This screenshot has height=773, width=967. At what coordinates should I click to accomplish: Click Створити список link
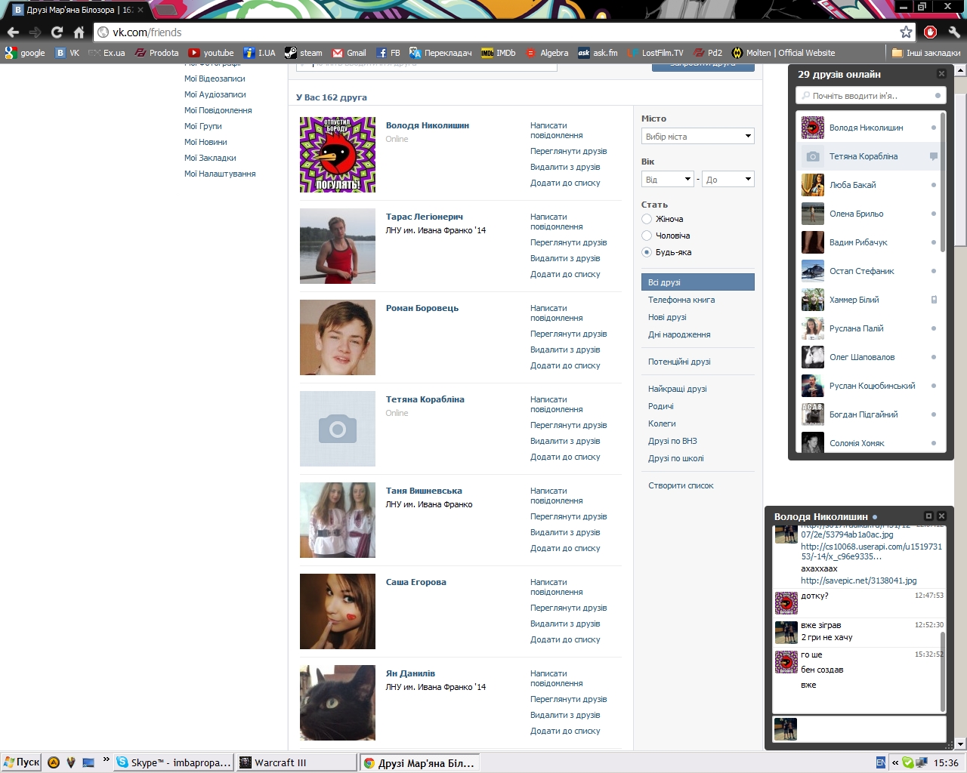click(x=681, y=485)
